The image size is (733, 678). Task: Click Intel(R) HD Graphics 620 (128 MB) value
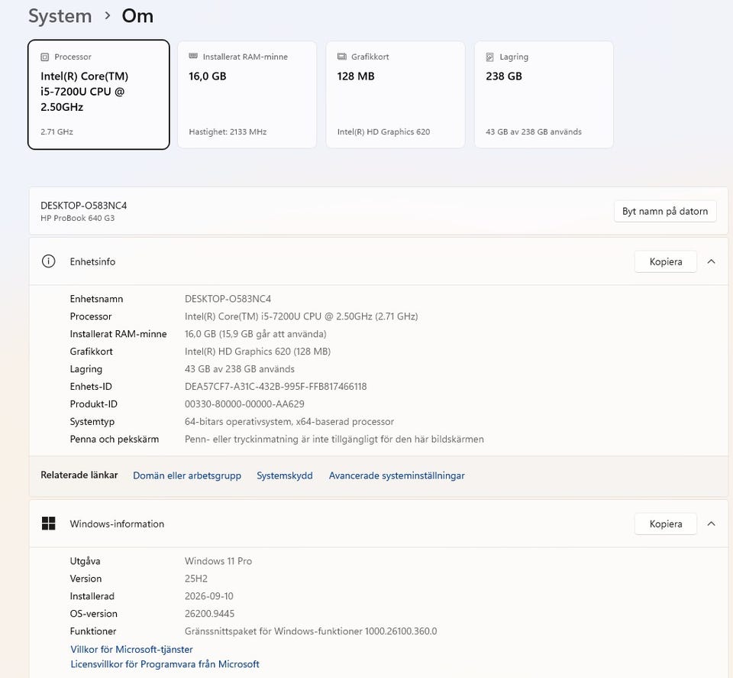click(257, 352)
